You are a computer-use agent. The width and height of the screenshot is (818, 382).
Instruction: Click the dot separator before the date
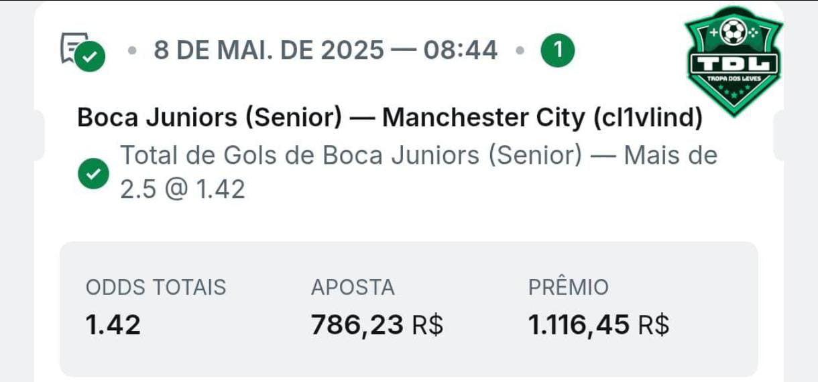[133, 51]
